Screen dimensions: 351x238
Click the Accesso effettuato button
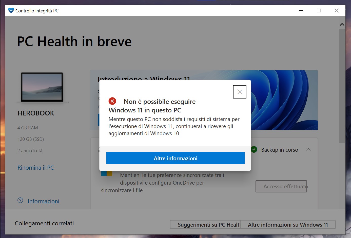coord(281,186)
